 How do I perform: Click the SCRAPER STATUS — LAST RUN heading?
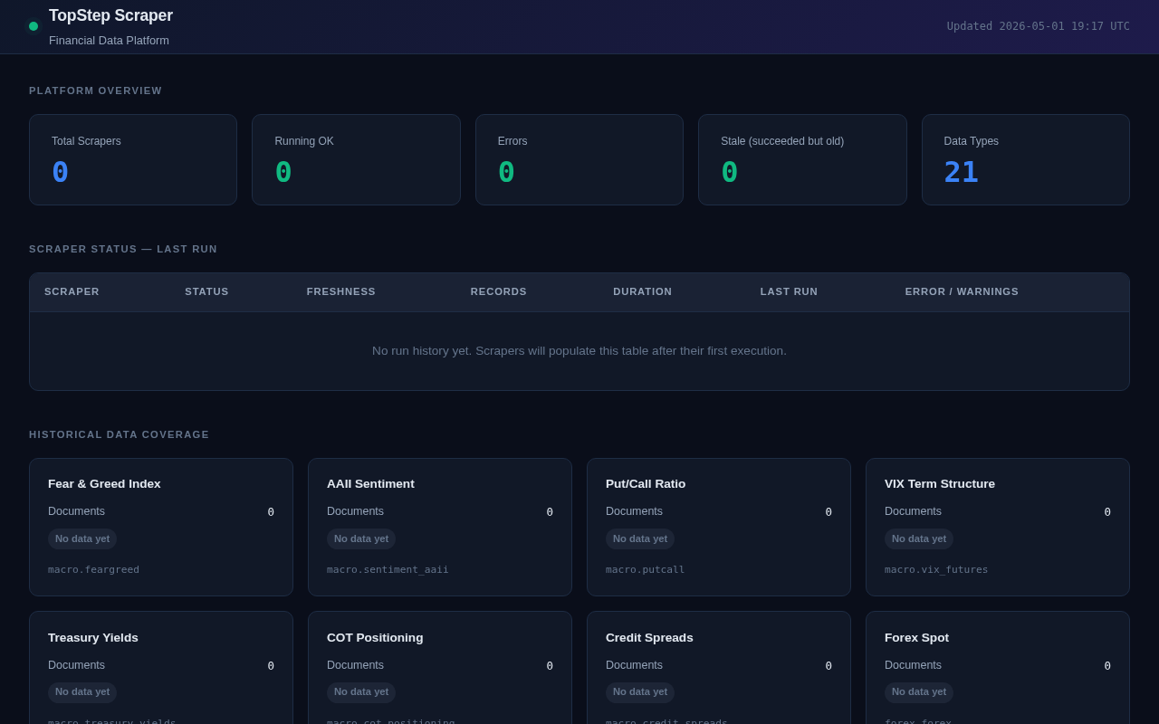click(123, 249)
